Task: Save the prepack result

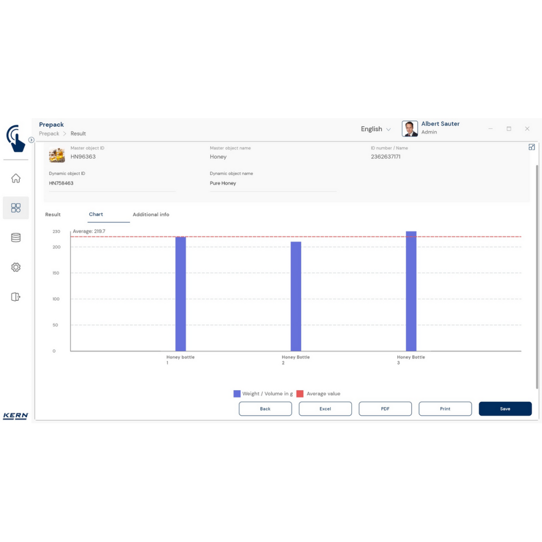Action: point(505,409)
